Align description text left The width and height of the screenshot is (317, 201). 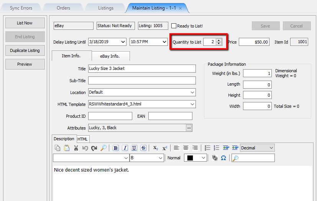pyautogui.click(x=177, y=148)
